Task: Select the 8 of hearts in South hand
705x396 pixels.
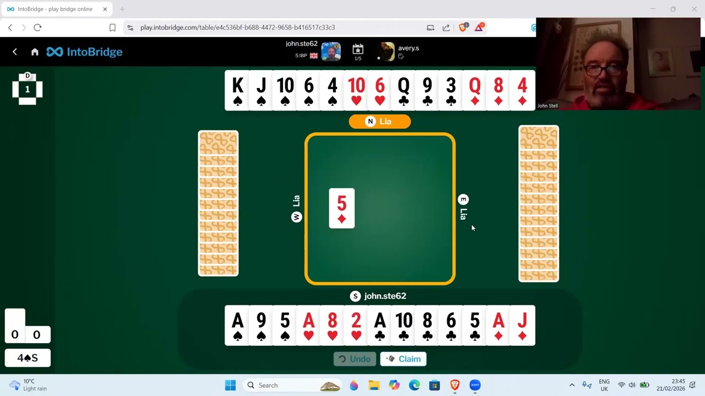Action: (332, 326)
